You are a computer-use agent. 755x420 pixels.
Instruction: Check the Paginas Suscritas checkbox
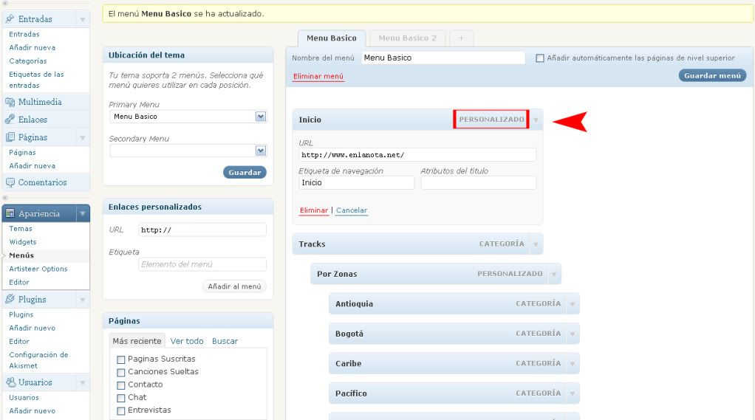pos(120,359)
